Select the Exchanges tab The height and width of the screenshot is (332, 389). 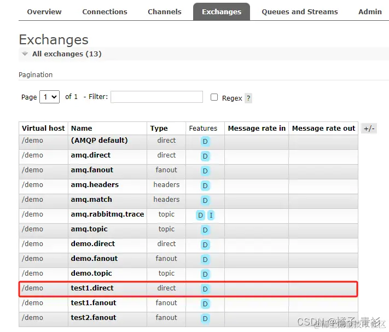click(x=222, y=11)
